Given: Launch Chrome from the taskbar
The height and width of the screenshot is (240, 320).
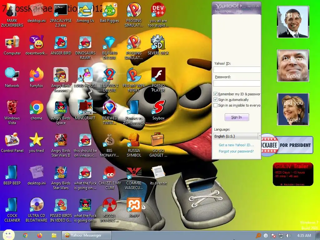Looking at the screenshot, I should point(25,236).
